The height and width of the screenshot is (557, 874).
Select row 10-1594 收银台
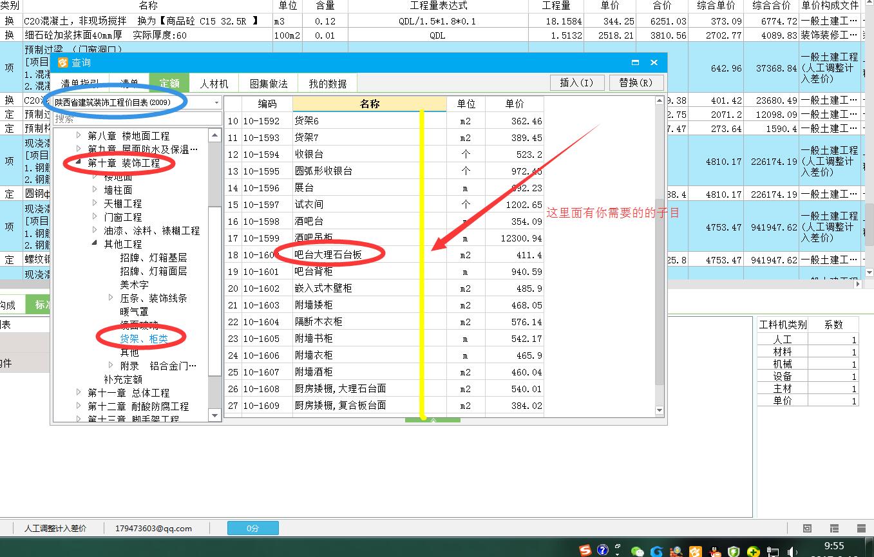click(384, 155)
